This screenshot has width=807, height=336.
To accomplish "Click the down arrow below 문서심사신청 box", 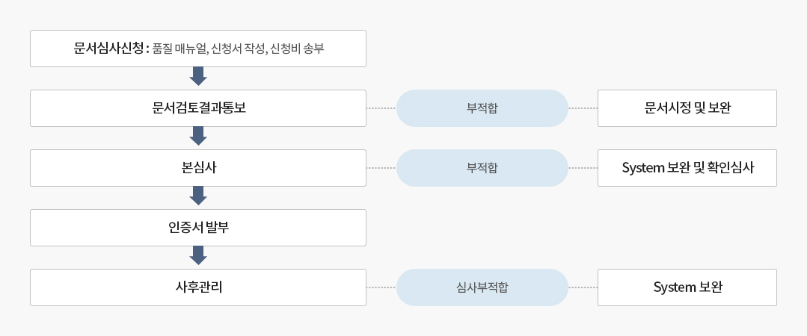I will (198, 76).
